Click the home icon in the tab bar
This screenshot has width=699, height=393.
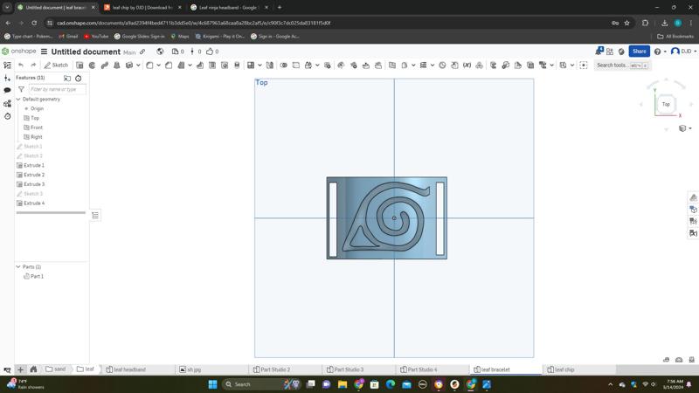pyautogui.click(x=33, y=369)
